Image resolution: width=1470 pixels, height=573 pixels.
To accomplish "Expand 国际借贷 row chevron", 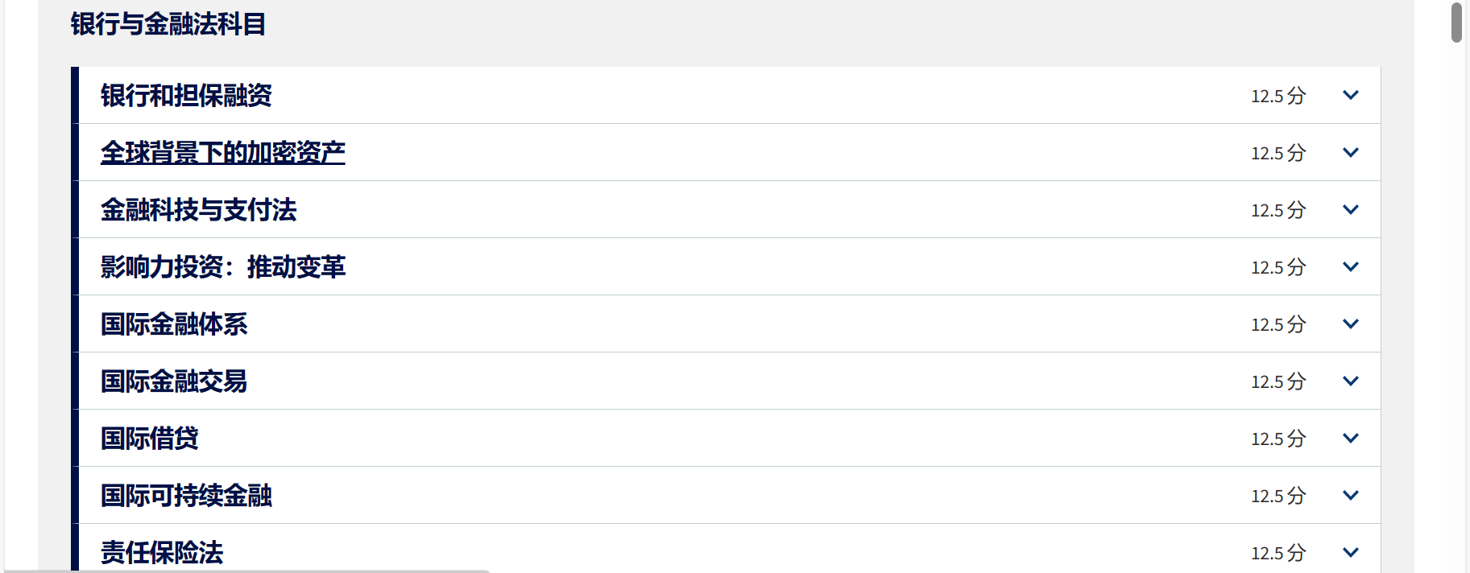I will coord(1351,438).
